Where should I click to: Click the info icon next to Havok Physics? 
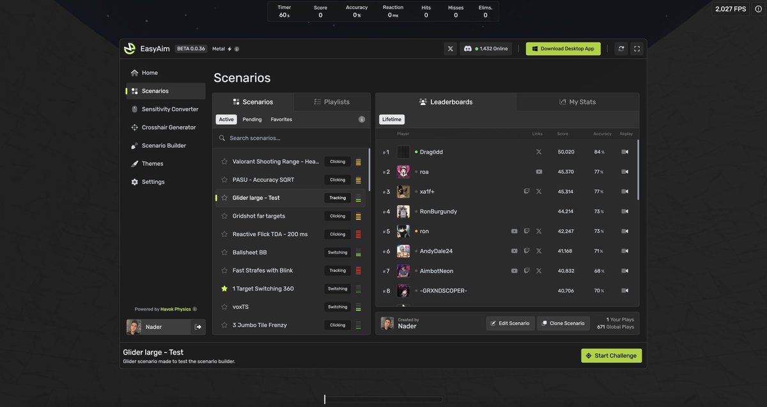click(x=195, y=309)
